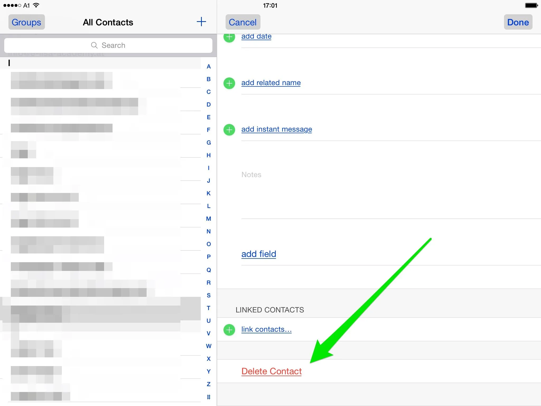Tap add field link
This screenshot has height=406, width=541.
click(x=259, y=254)
